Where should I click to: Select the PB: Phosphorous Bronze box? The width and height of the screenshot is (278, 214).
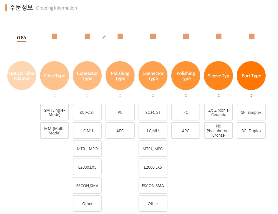pyautogui.click(x=218, y=131)
